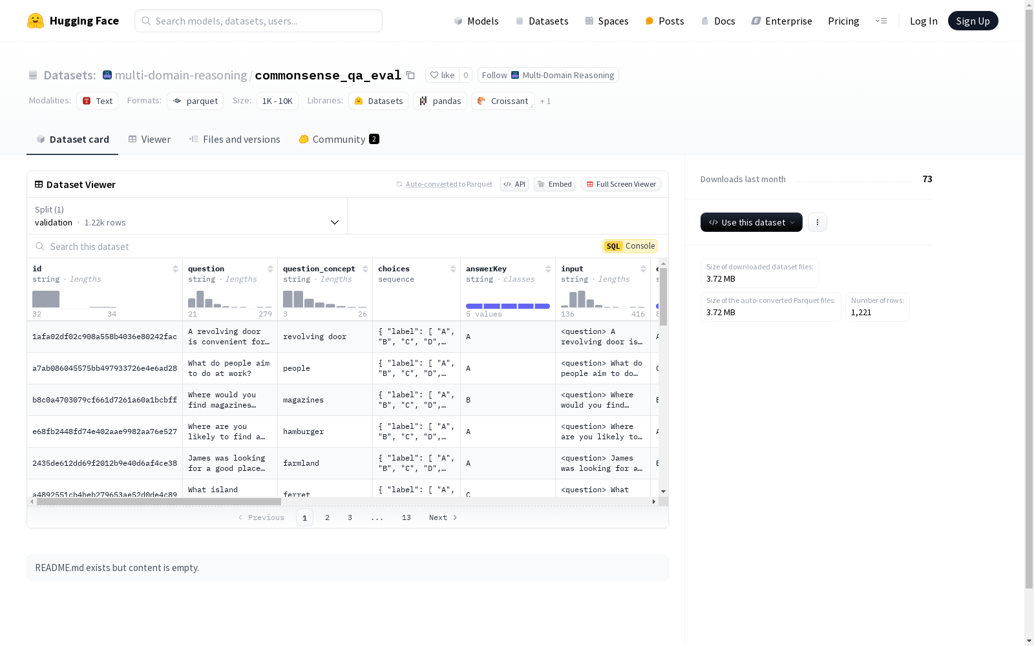This screenshot has height=646, width=1034.
Task: Click the Embed button
Action: [554, 184]
